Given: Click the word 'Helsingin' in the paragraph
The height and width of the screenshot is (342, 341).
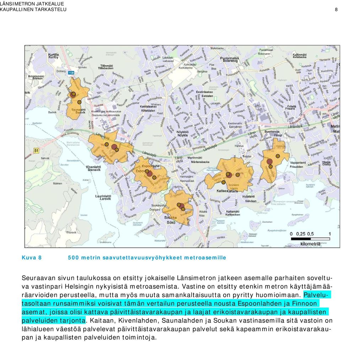Looking at the screenshot, I should pyautogui.click(x=79, y=286).
